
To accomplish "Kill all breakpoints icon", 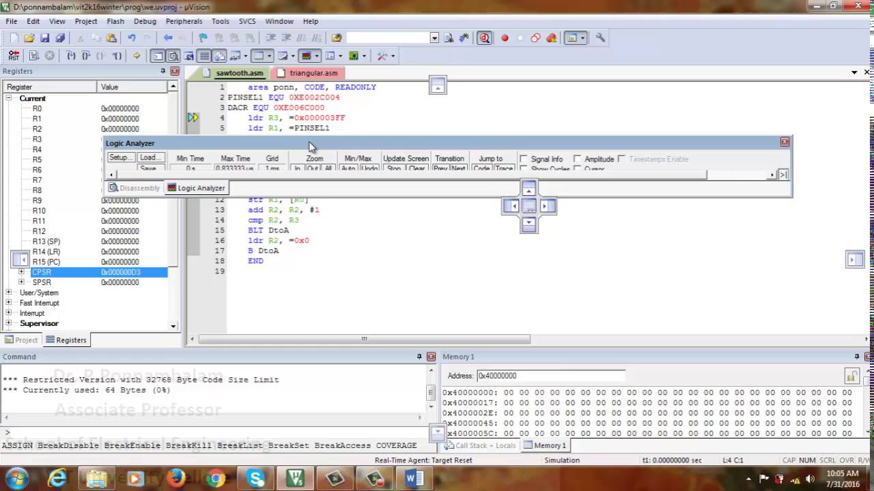I will pyautogui.click(x=551, y=38).
